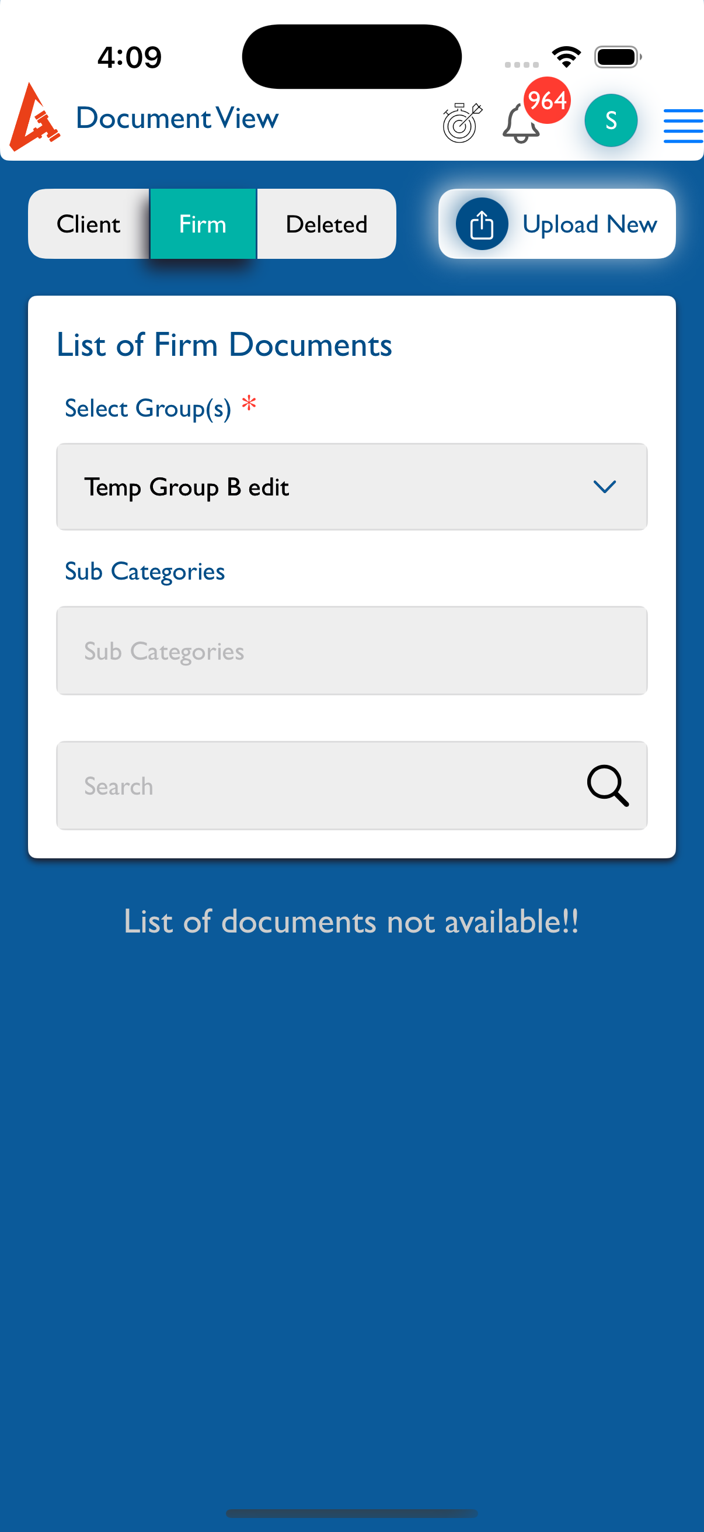Open the Sub Categories selector field
Image resolution: width=704 pixels, height=1532 pixels.
351,651
